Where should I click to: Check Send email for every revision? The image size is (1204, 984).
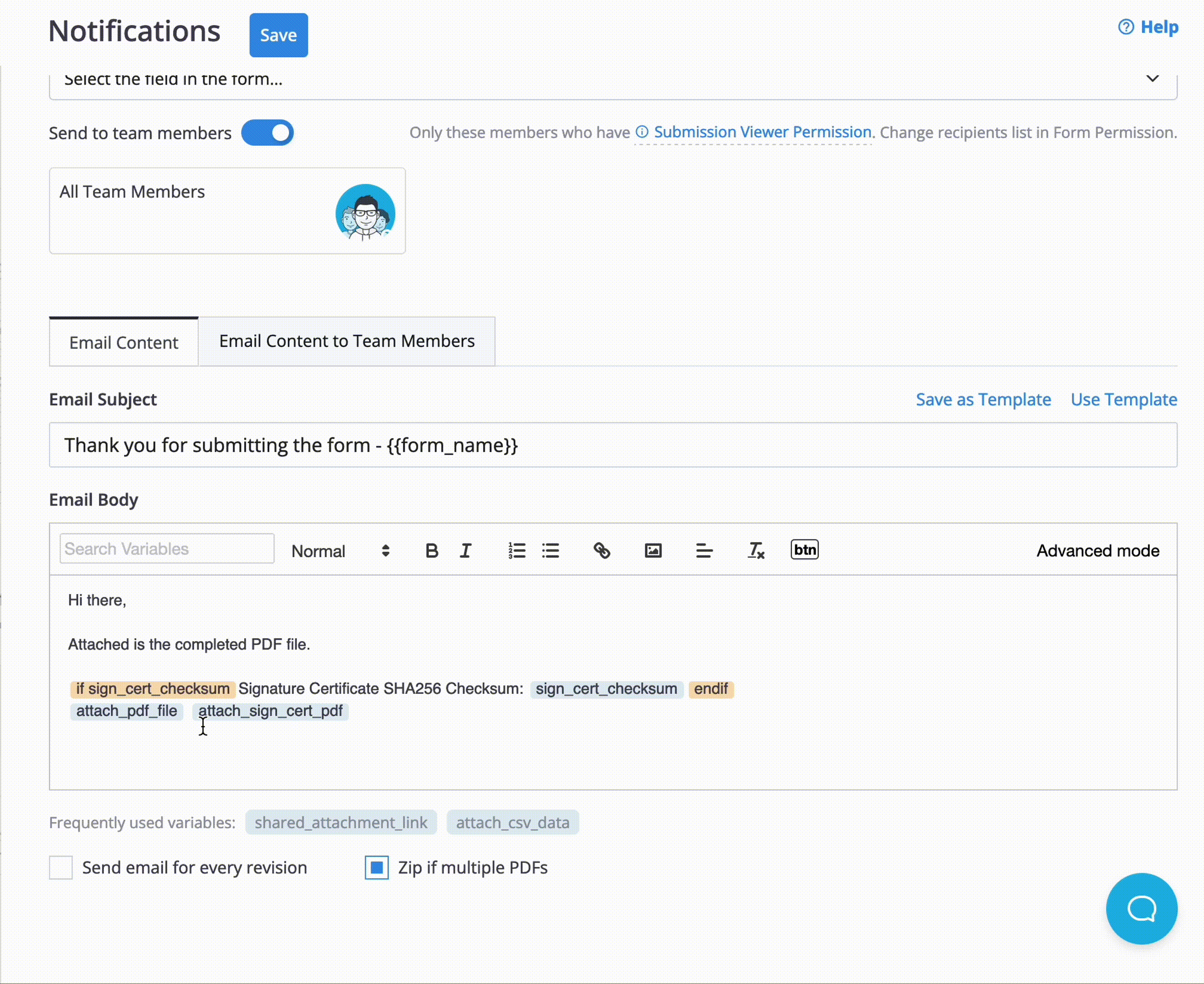61,867
